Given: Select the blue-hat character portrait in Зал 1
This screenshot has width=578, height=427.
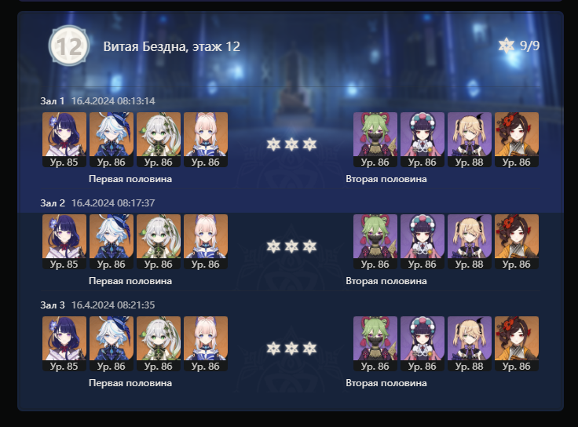Looking at the screenshot, I should pyautogui.click(x=112, y=140).
